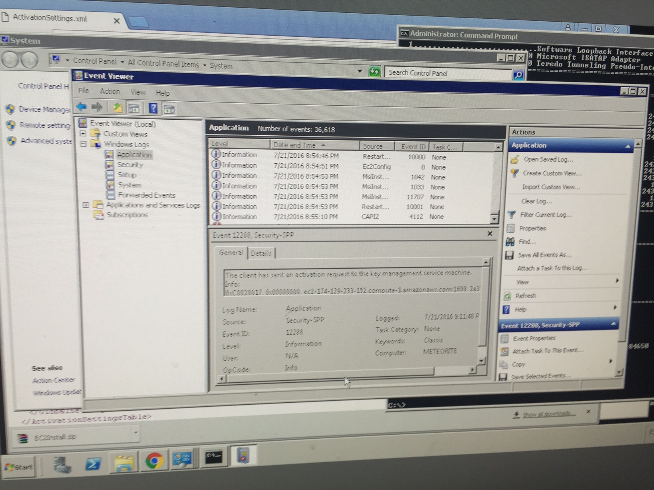Click the green refresh button beside address bar
Viewport: 654px width, 490px height.
click(374, 72)
